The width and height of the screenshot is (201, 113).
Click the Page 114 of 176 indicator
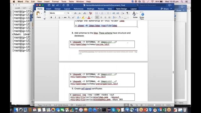pyautogui.click(x=44, y=105)
